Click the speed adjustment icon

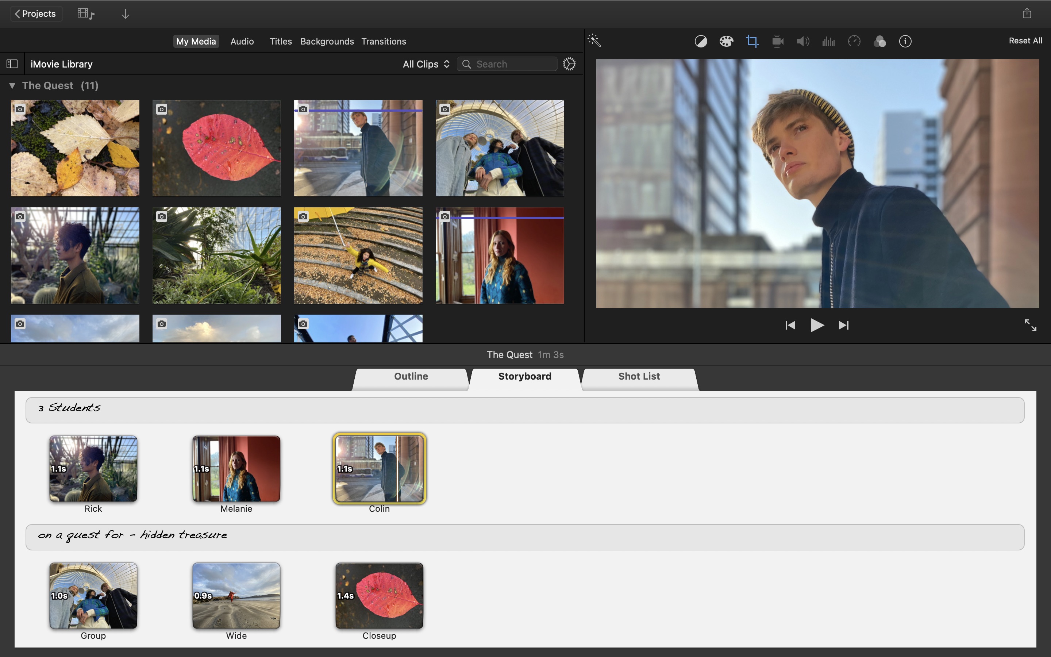point(854,41)
